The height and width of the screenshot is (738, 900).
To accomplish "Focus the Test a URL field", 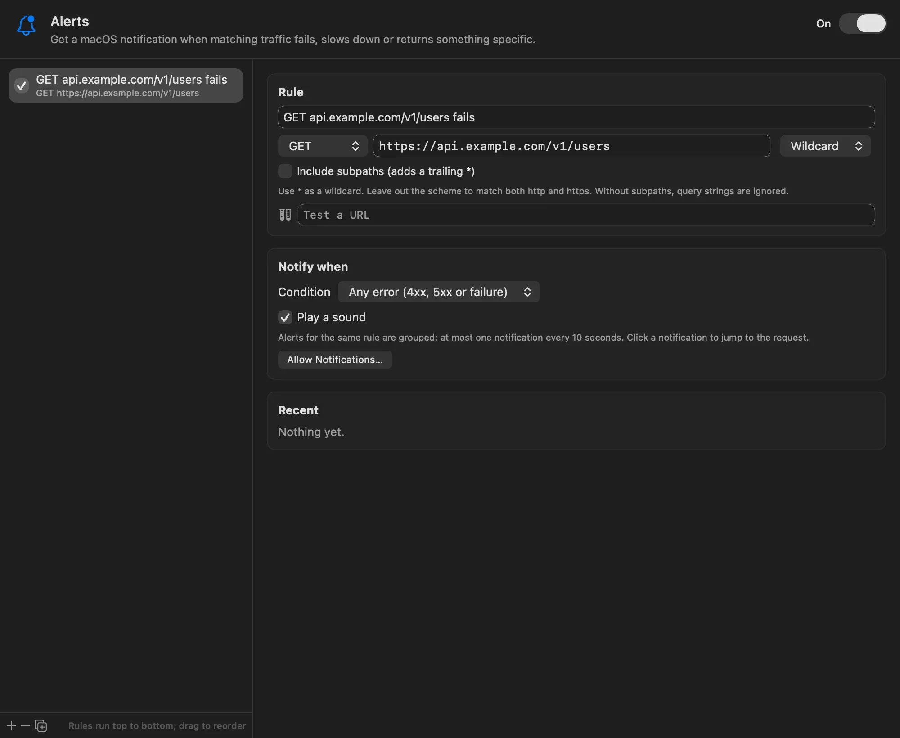I will coord(586,215).
